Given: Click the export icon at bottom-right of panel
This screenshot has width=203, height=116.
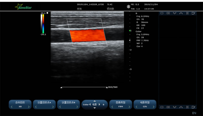Looking at the screenshot, I should pos(194,107).
